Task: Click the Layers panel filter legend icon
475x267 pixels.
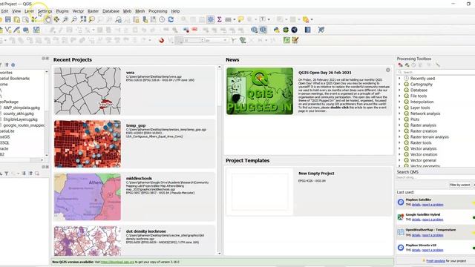Action: coord(7,174)
